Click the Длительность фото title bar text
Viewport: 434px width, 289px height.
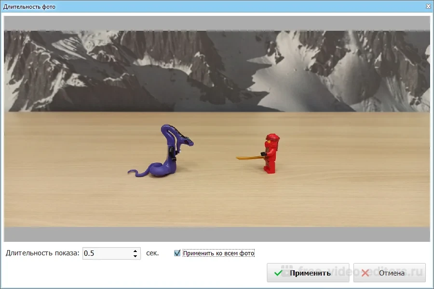tap(29, 7)
